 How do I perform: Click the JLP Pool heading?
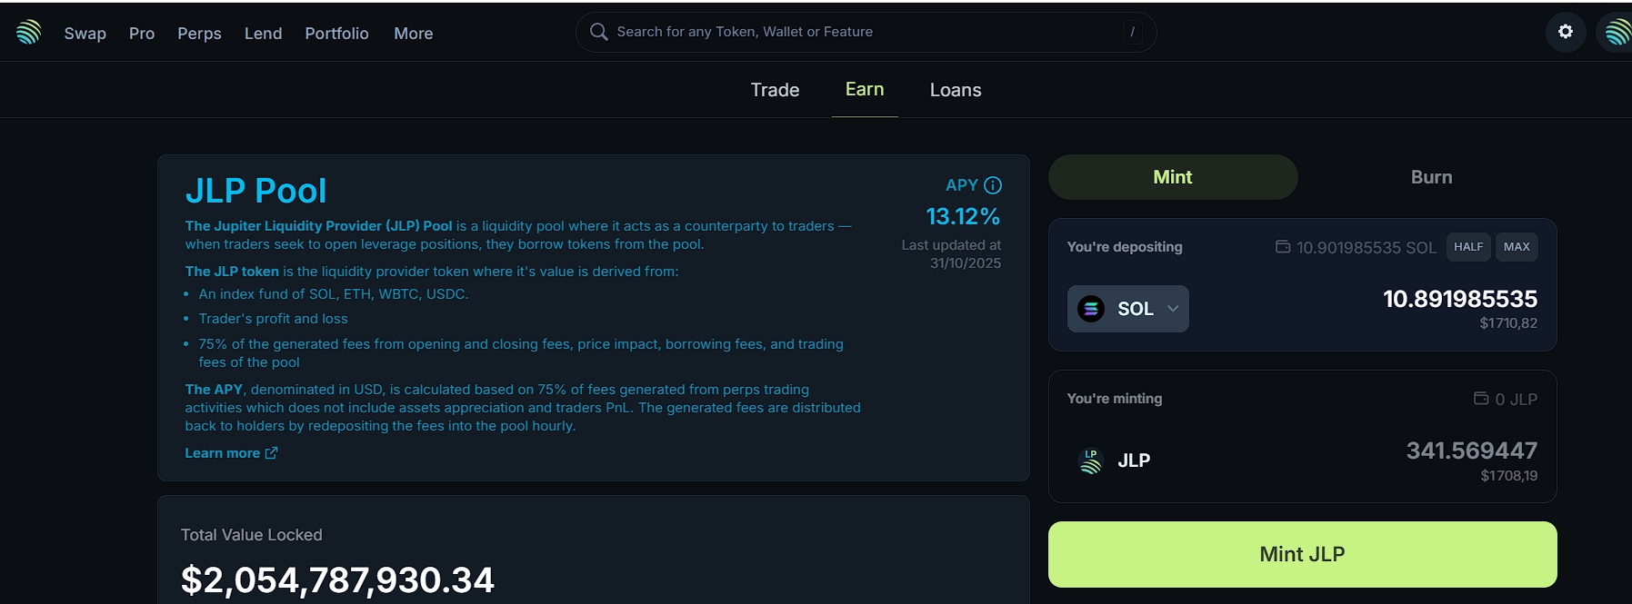click(256, 191)
